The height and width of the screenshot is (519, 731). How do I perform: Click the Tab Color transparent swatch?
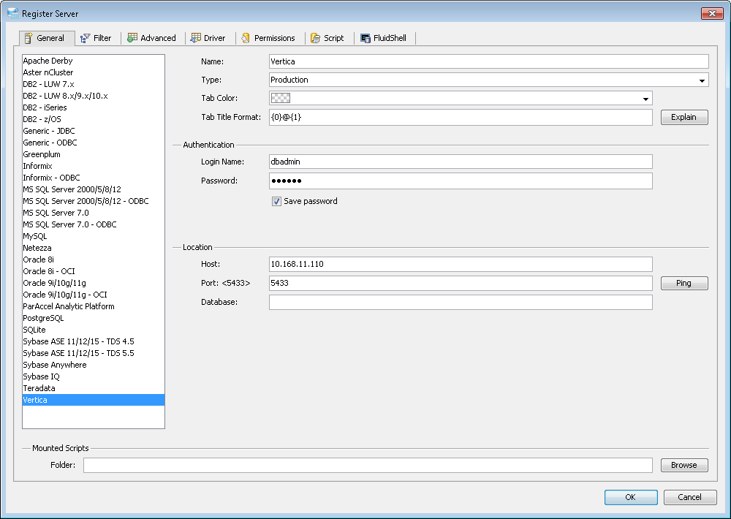[281, 98]
